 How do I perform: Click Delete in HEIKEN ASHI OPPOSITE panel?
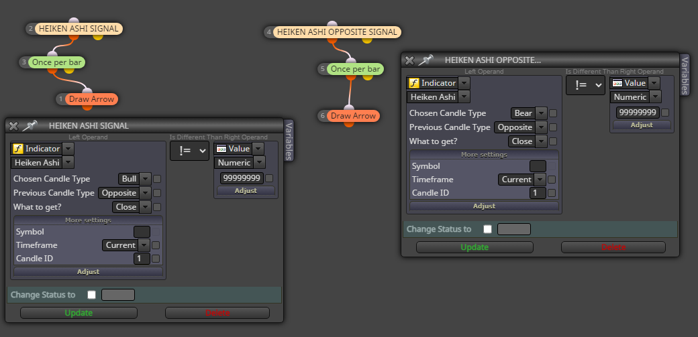click(613, 247)
